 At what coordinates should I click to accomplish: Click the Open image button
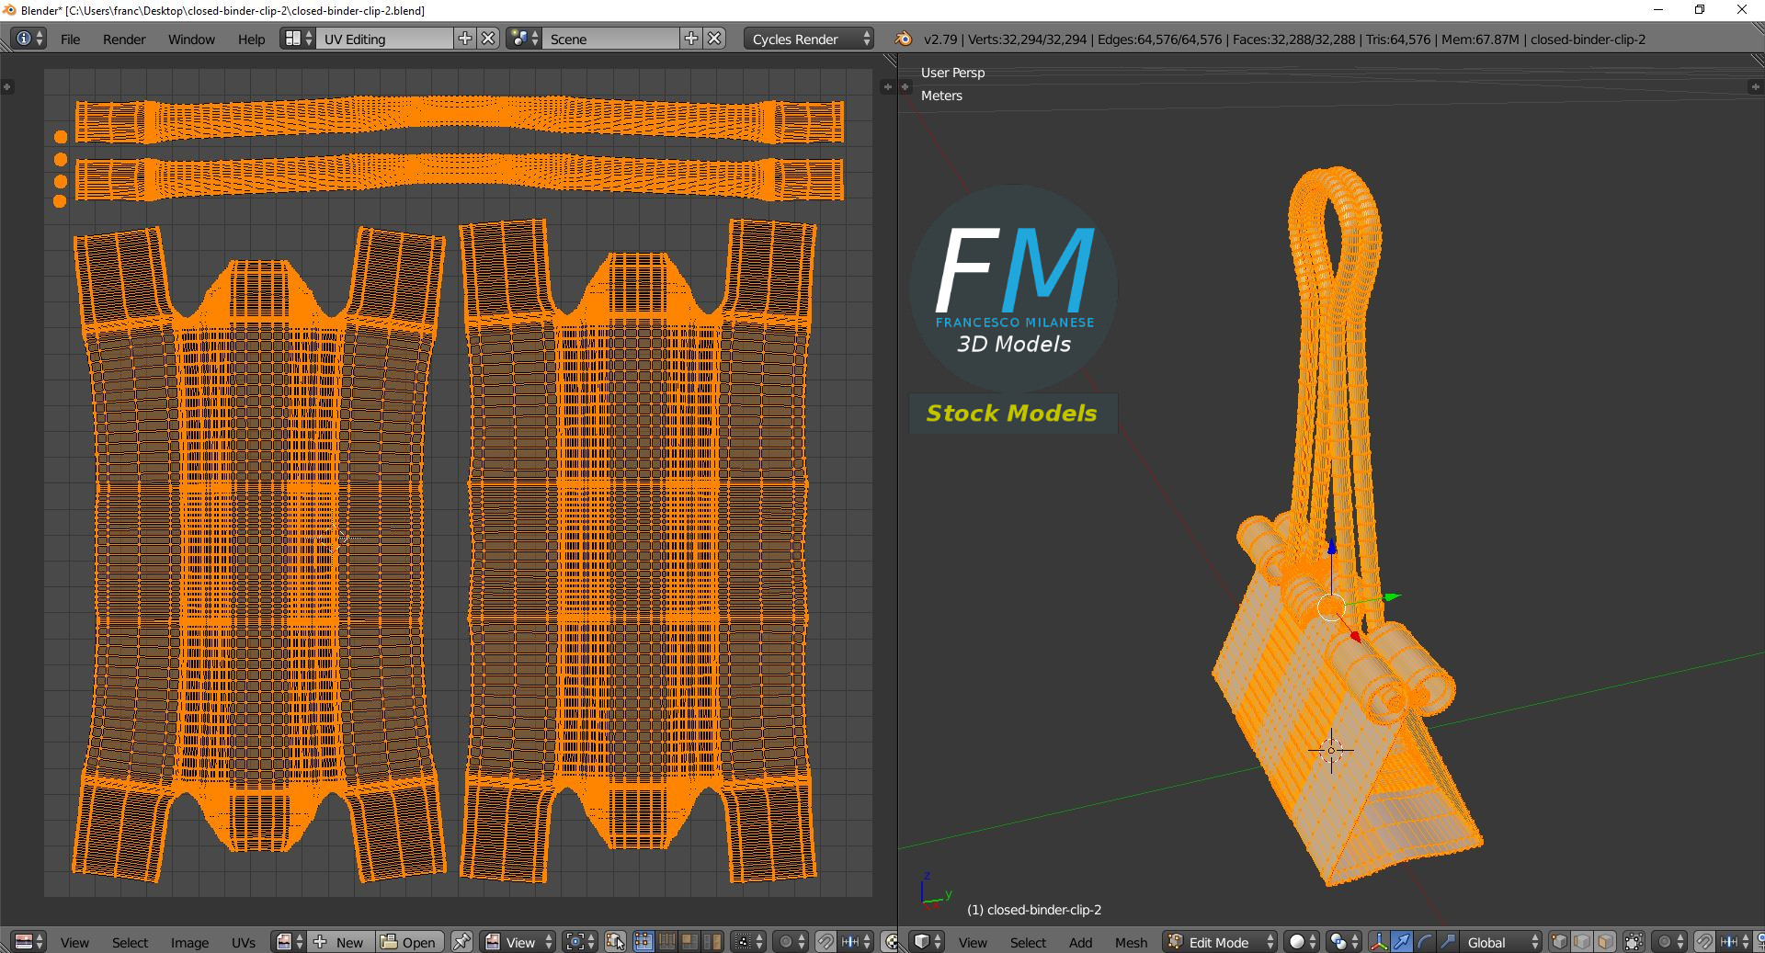click(409, 942)
